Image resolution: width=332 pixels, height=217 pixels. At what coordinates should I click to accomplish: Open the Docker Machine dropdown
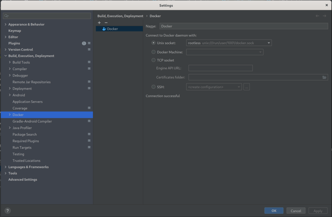pyautogui.click(x=225, y=52)
